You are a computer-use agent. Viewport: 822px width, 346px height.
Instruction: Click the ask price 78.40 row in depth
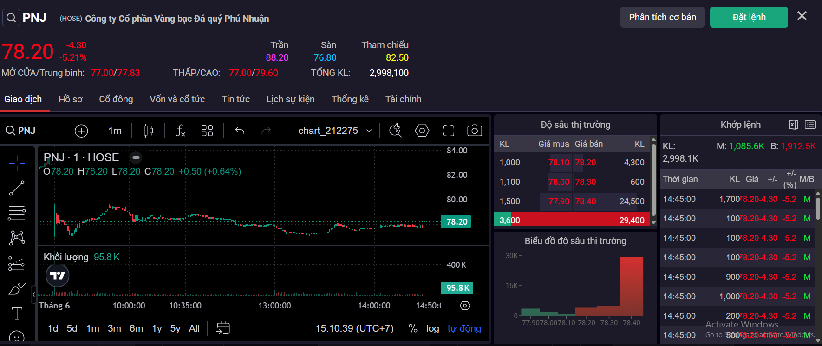(611, 201)
